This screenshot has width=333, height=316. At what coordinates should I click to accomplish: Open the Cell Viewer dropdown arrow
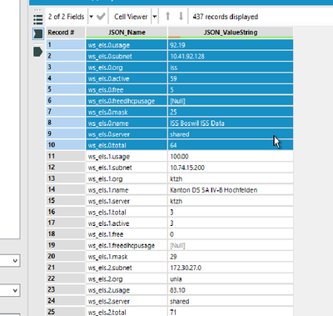tap(154, 17)
